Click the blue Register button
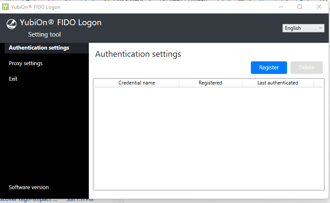The height and width of the screenshot is (203, 330). pos(269,68)
